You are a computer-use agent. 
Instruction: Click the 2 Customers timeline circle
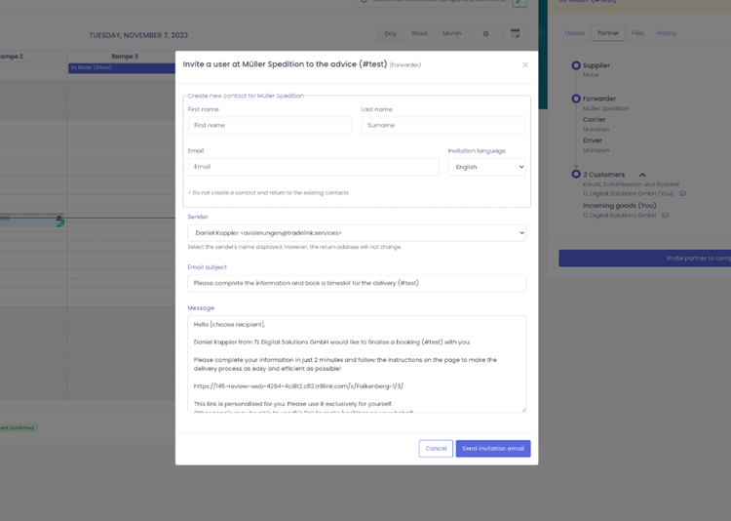pyautogui.click(x=576, y=175)
